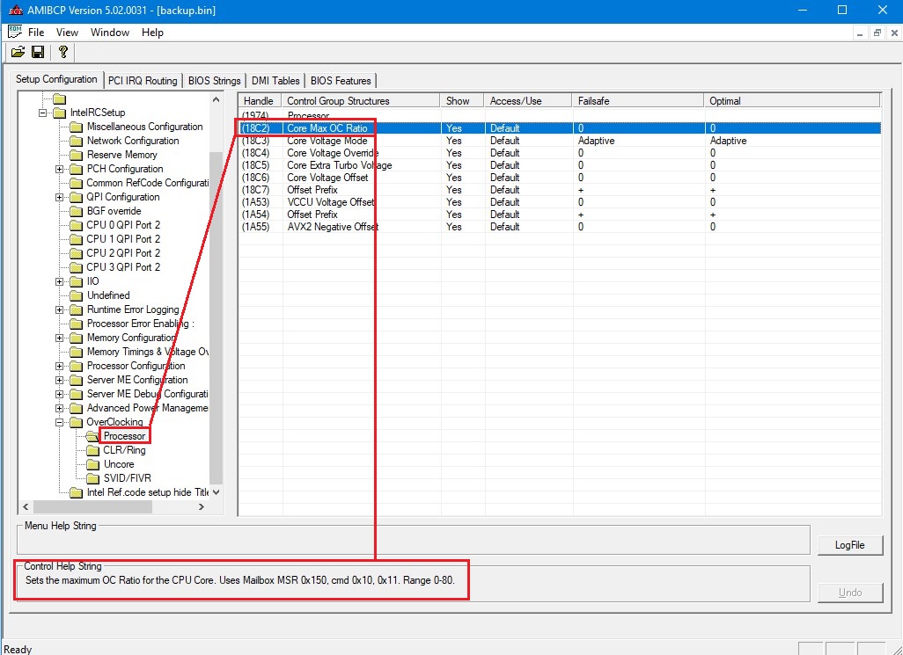Viewport: 903px width, 655px height.
Task: Open the View menu
Action: (68, 33)
